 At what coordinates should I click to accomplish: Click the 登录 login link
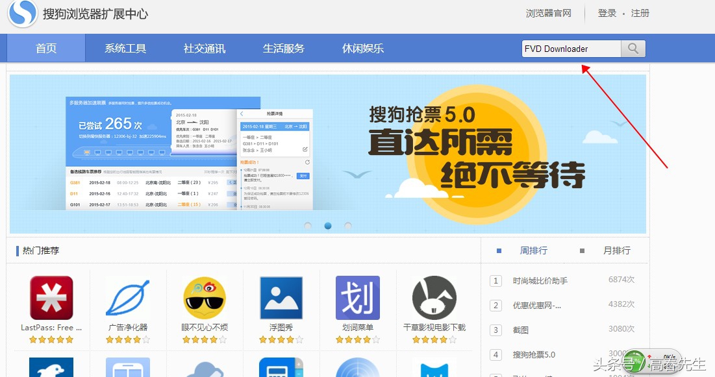pos(606,13)
